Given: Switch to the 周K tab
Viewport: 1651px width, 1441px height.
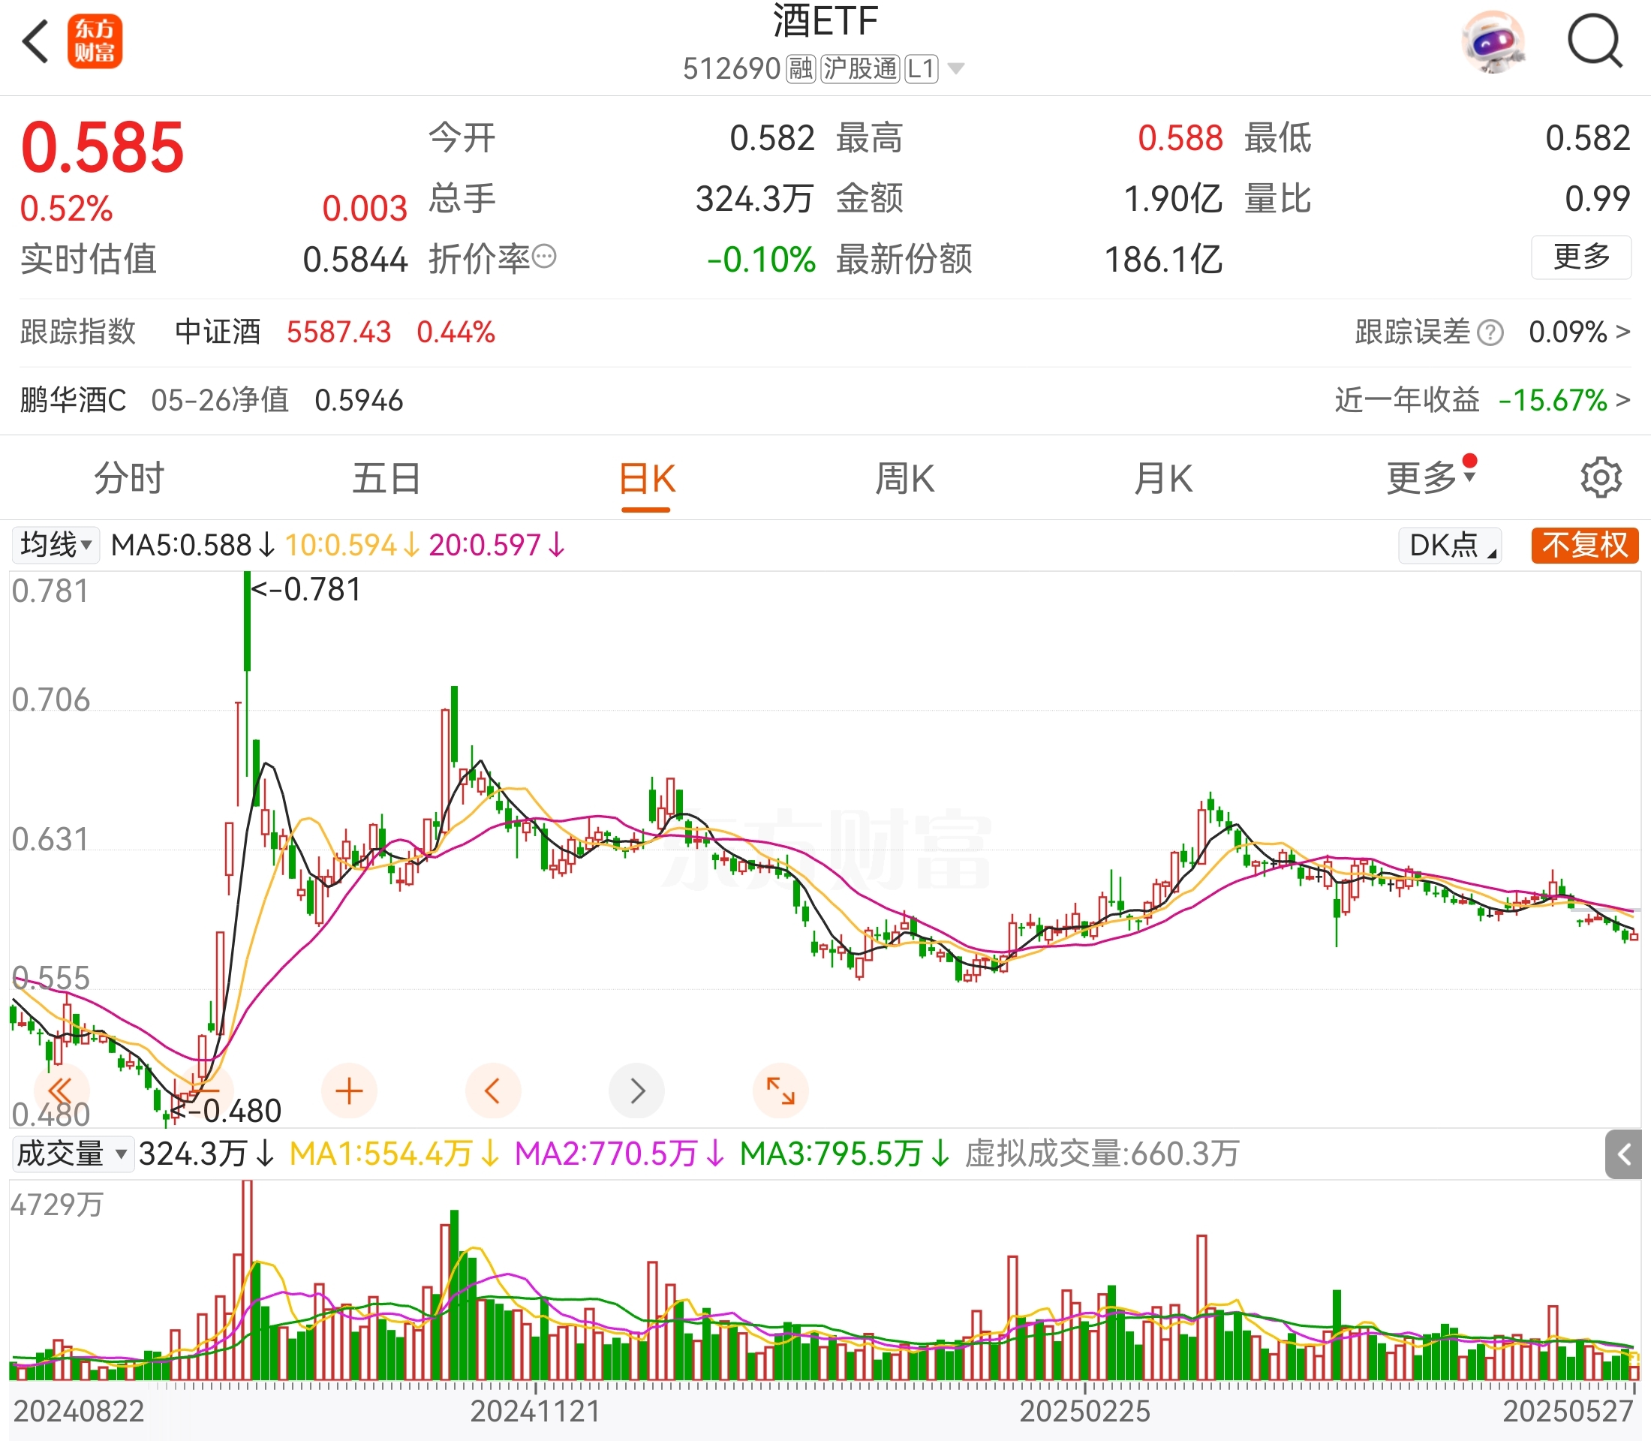Looking at the screenshot, I should [x=905, y=479].
